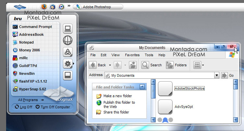Click Turn Off Computer button
Screen dimensions: 244x131
tap(52, 107)
